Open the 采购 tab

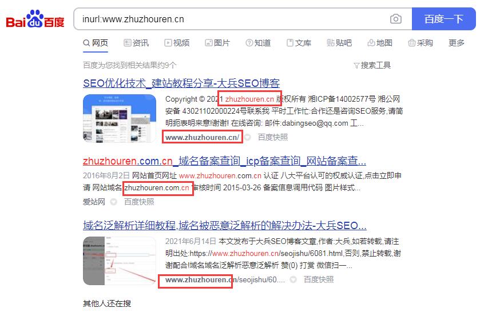point(420,43)
